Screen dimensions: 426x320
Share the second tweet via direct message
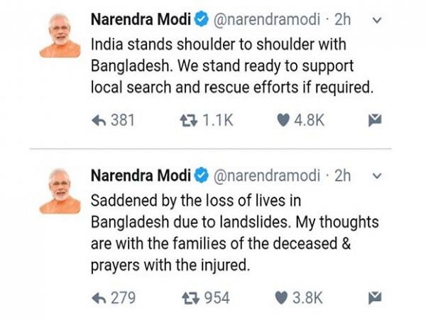[x=376, y=296]
